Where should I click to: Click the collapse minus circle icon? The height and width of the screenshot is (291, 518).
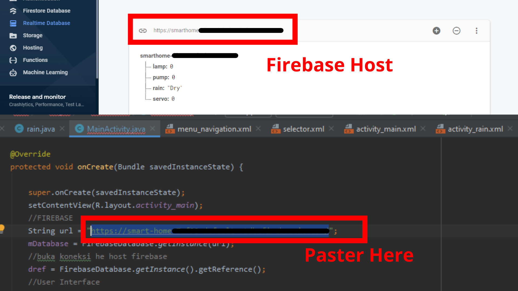[x=456, y=31]
